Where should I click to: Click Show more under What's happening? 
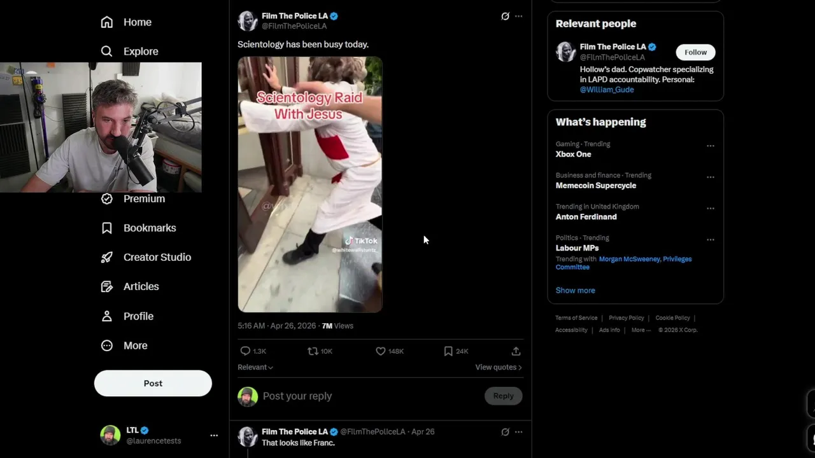[575, 290]
